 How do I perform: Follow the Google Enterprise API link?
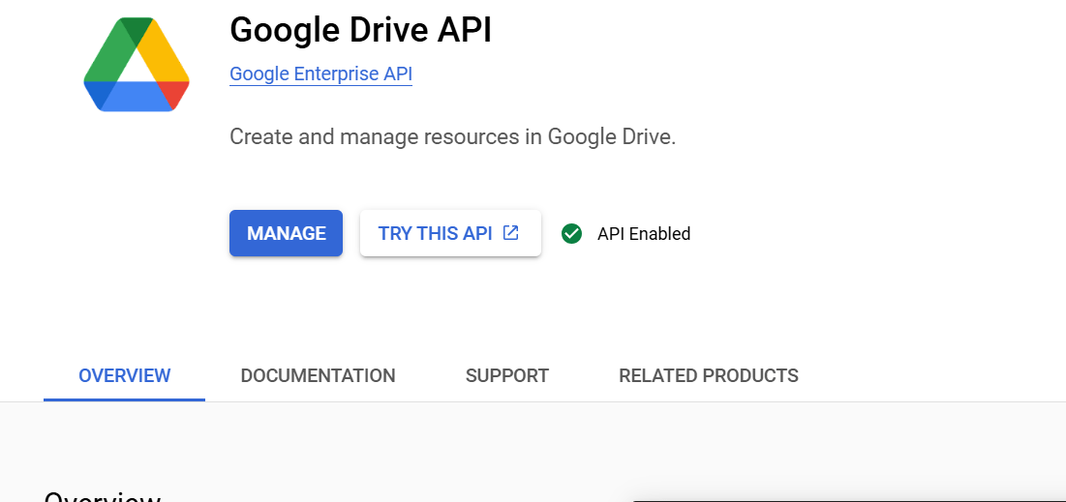coord(320,74)
